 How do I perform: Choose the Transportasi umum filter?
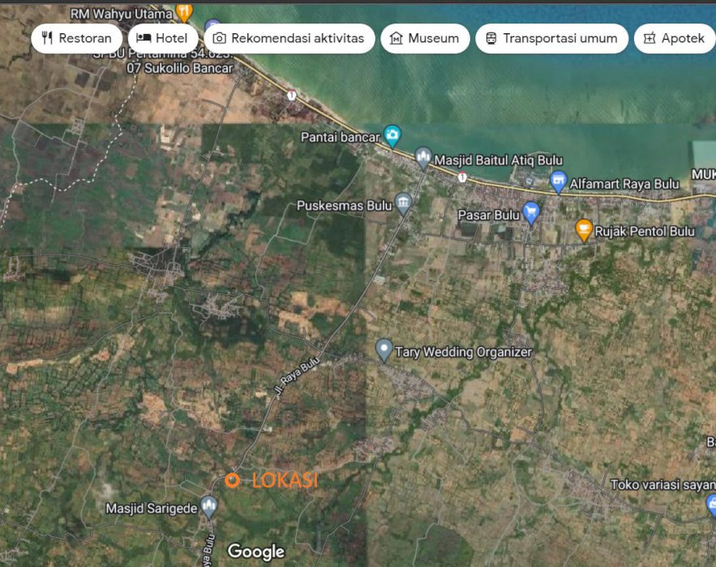click(551, 38)
